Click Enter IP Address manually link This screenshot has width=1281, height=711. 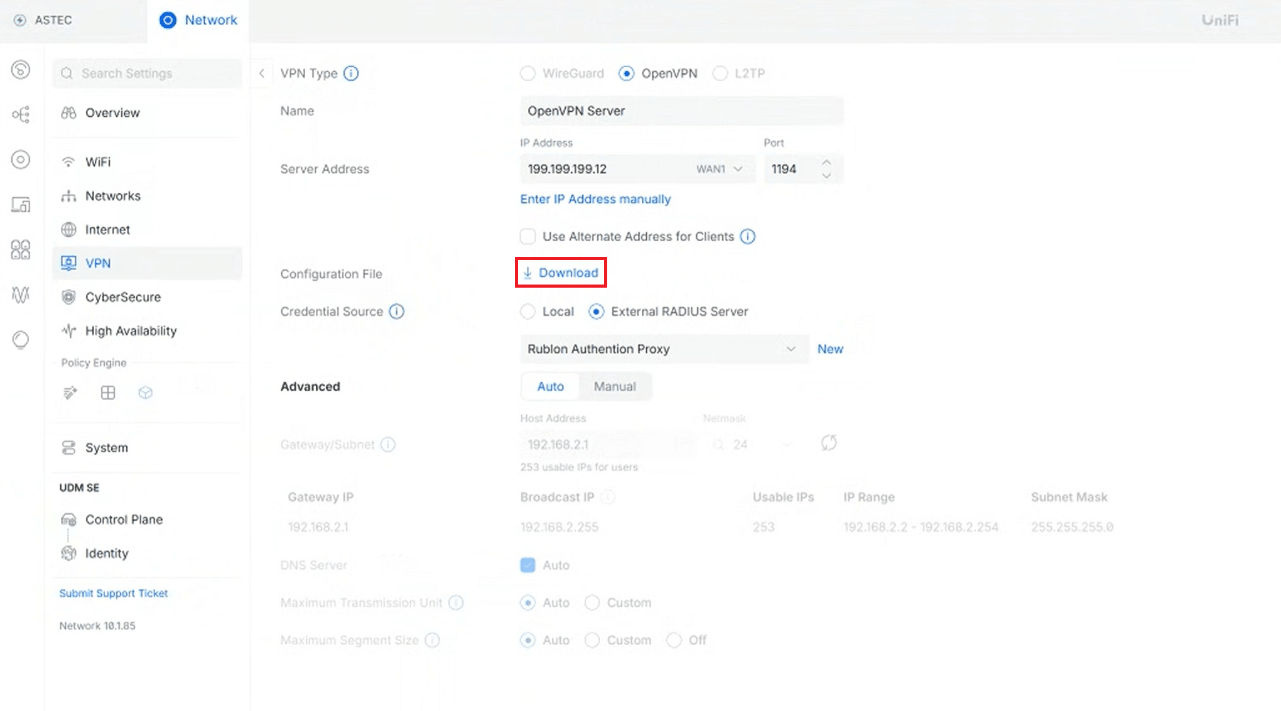coord(595,199)
